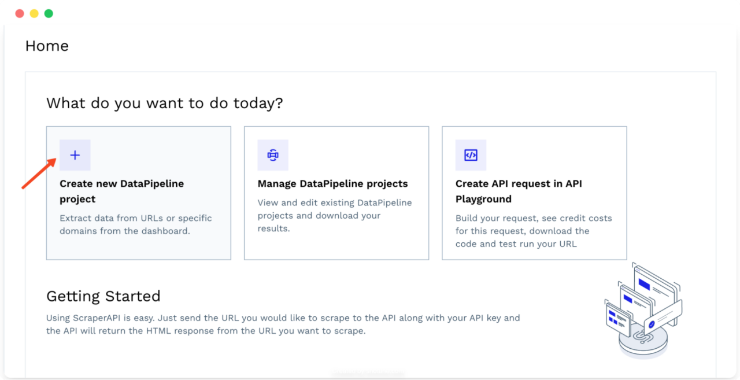Minimize the window with yellow button
The height and width of the screenshot is (380, 740).
[x=34, y=13]
